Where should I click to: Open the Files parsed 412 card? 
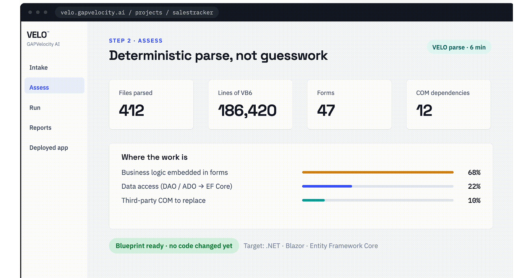pos(151,104)
